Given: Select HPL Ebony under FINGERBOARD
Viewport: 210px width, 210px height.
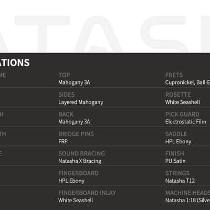Looking at the screenshot, I should (71, 181).
